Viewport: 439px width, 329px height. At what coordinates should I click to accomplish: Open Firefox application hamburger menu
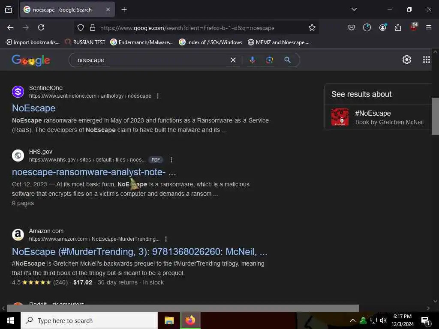(x=429, y=27)
